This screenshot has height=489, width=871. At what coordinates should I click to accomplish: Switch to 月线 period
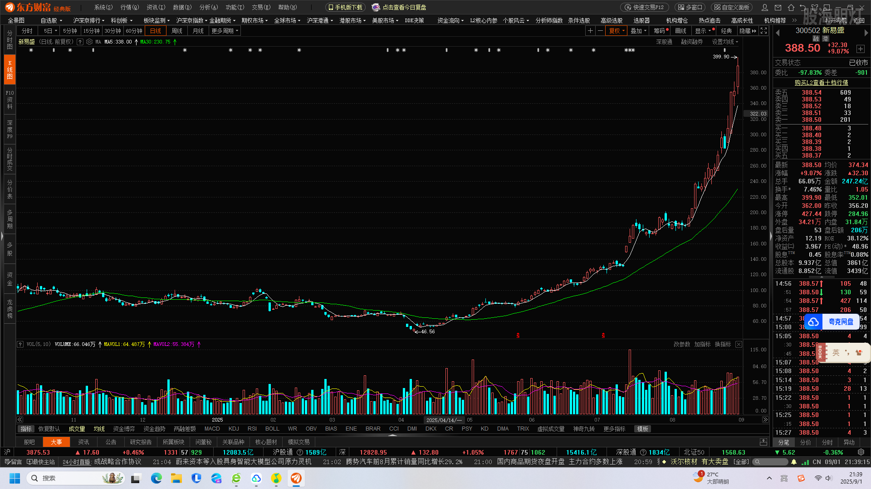click(198, 31)
